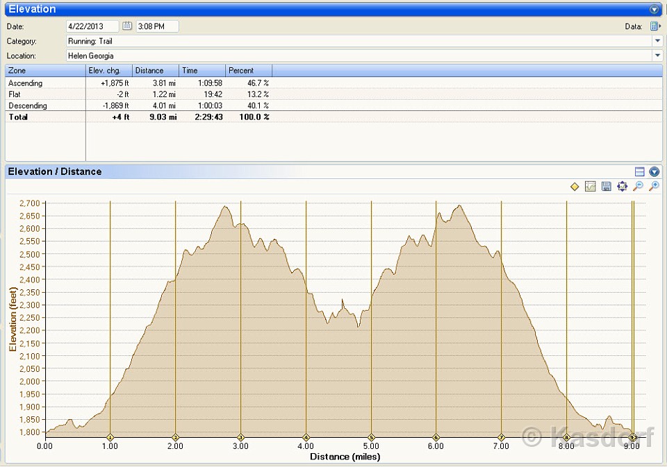Click the Data table icon
This screenshot has height=467, width=667.
pyautogui.click(x=654, y=26)
